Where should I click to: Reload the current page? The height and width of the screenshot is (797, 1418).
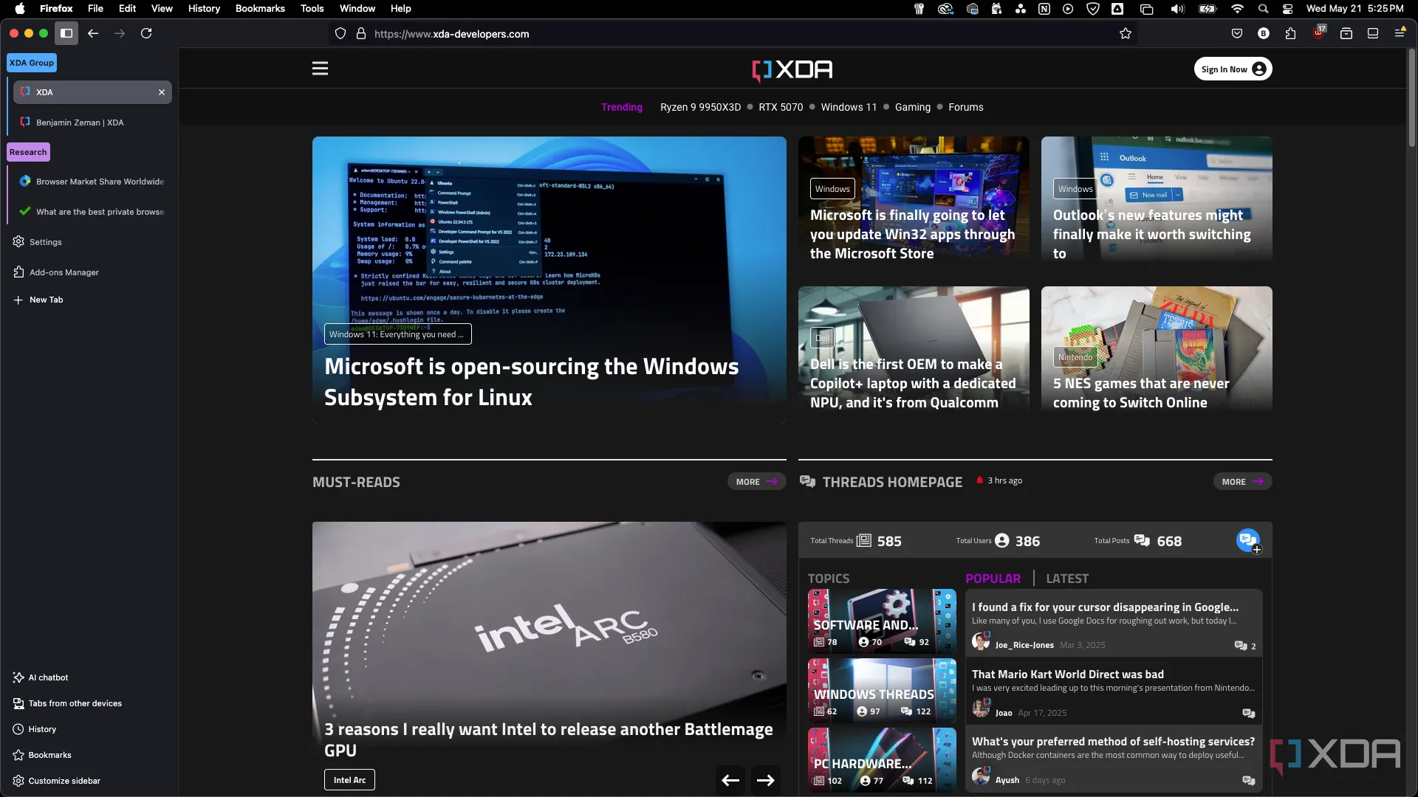point(146,33)
